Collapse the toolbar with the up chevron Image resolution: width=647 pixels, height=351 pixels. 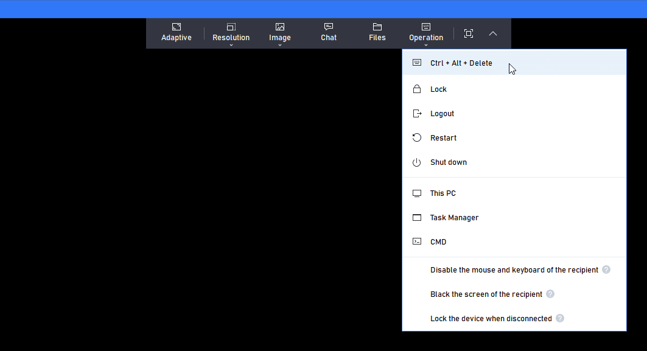(492, 33)
